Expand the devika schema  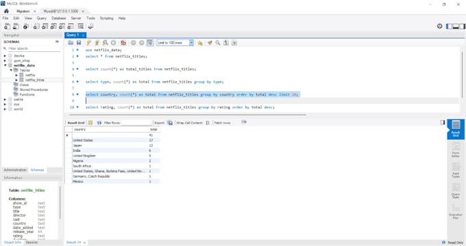click(x=5, y=56)
